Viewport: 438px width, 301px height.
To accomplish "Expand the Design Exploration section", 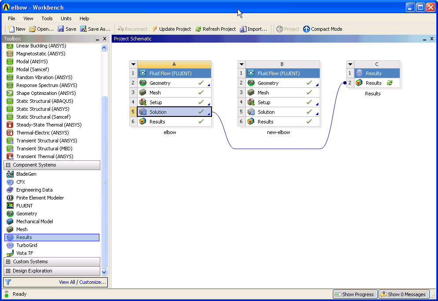I will coord(8,271).
